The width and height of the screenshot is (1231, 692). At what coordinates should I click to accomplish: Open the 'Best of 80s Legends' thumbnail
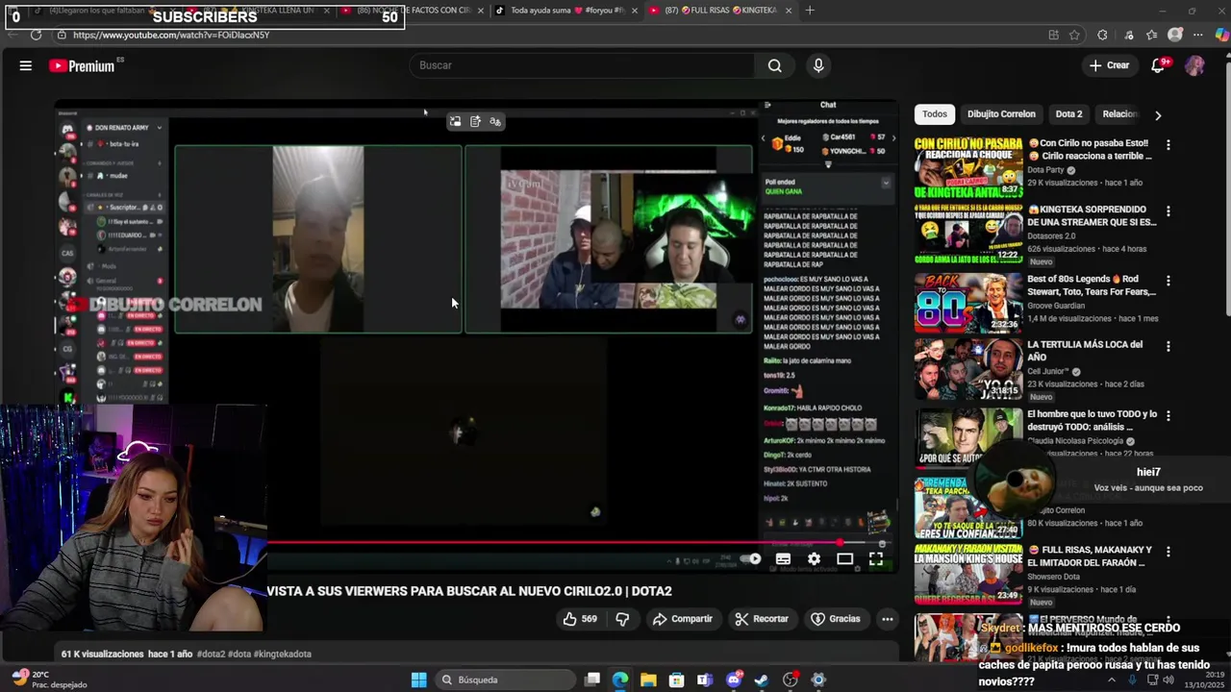(968, 303)
